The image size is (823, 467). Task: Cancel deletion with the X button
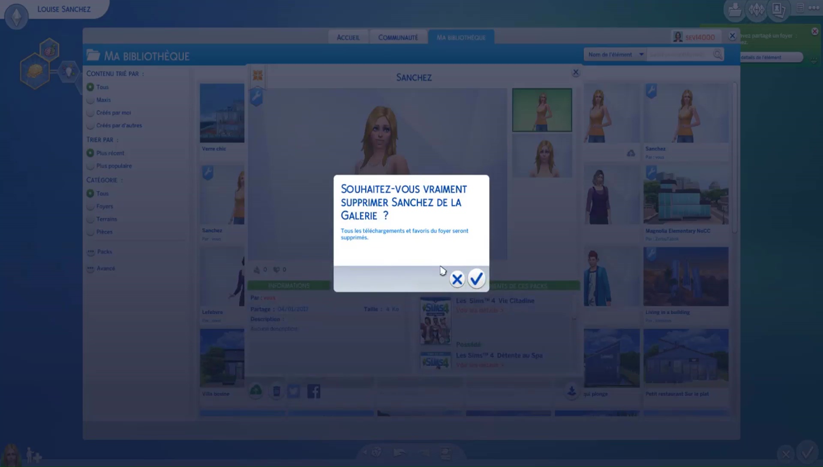(457, 279)
